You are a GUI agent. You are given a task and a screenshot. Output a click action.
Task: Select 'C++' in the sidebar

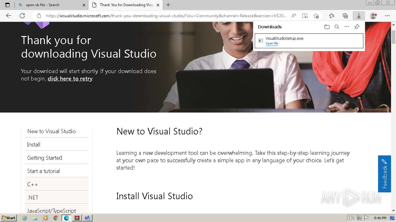click(x=57, y=184)
